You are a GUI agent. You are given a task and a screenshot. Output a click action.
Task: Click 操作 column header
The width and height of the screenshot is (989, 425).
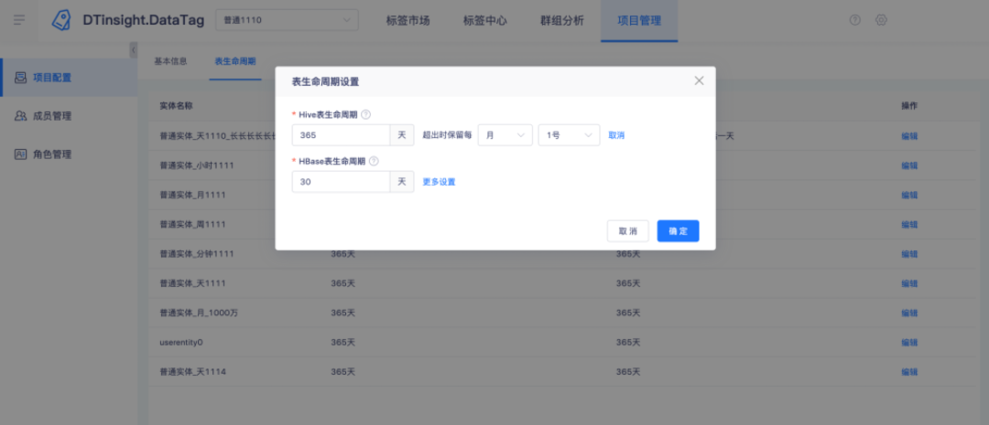point(909,106)
